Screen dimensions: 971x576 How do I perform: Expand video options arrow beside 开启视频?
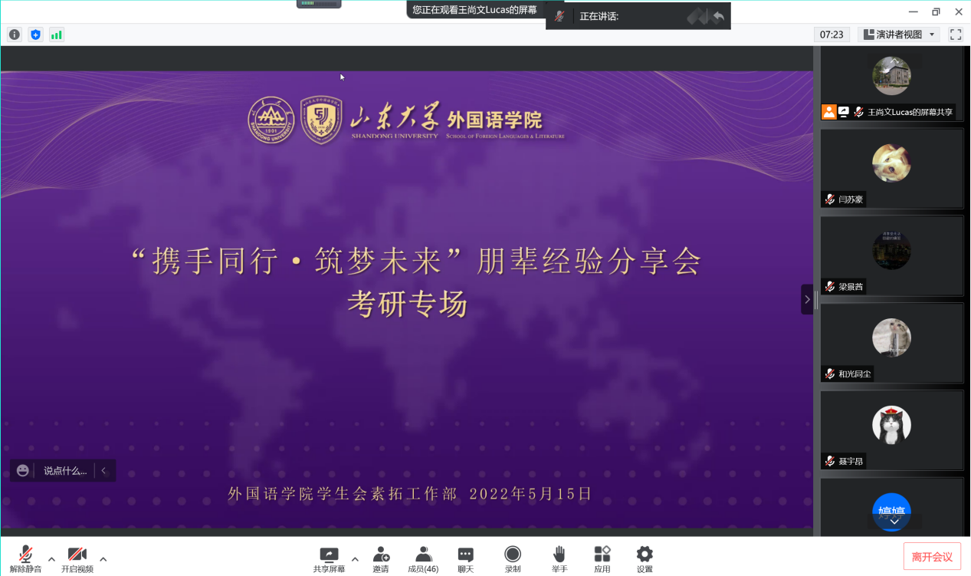click(x=103, y=559)
